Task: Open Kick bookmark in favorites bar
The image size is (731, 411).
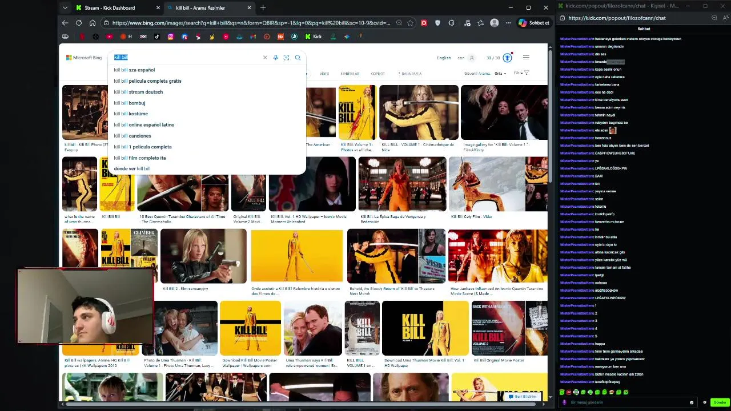Action: tap(314, 37)
